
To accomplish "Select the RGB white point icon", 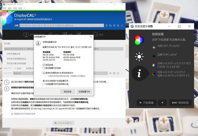I will tap(139, 40).
